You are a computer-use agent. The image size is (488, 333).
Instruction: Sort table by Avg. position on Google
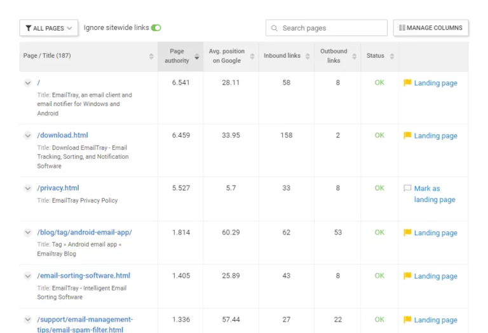pos(226,56)
